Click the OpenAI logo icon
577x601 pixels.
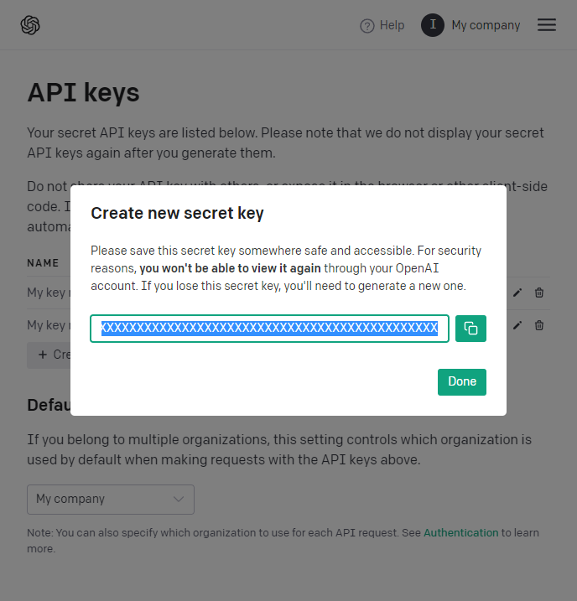[x=30, y=25]
